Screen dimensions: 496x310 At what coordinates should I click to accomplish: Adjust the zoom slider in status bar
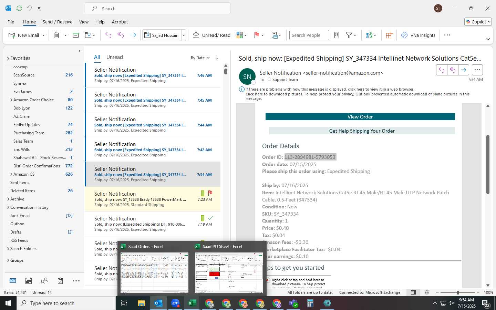[x=457, y=292]
